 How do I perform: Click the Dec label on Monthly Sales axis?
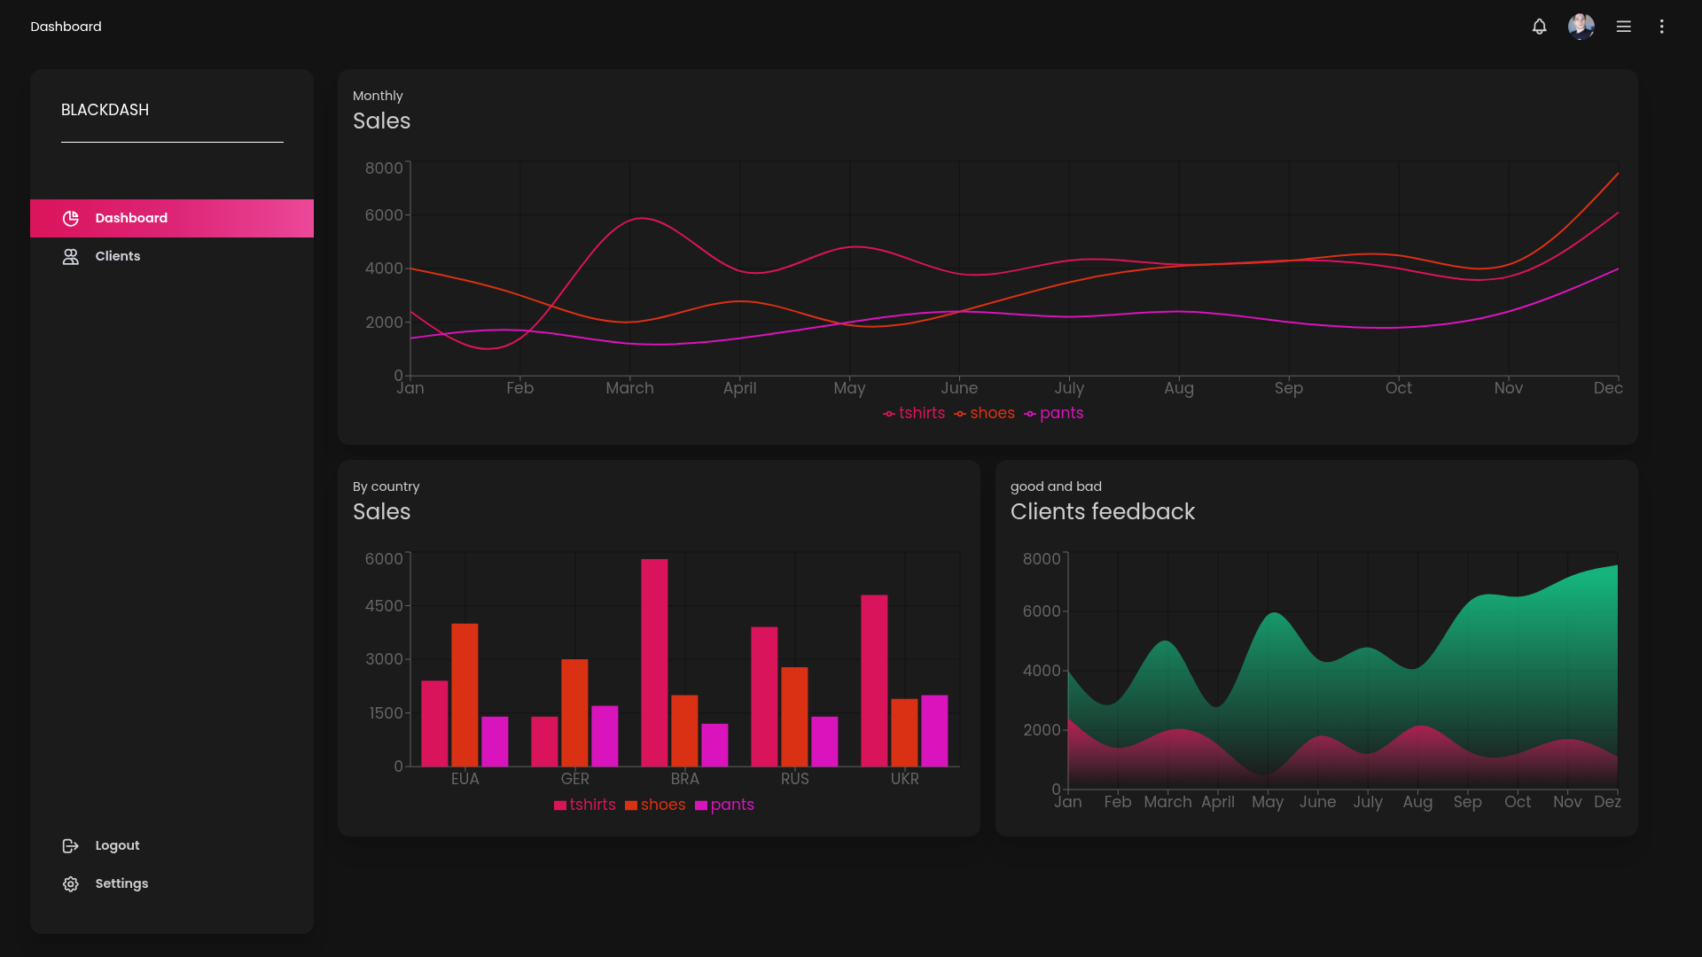pyautogui.click(x=1607, y=388)
